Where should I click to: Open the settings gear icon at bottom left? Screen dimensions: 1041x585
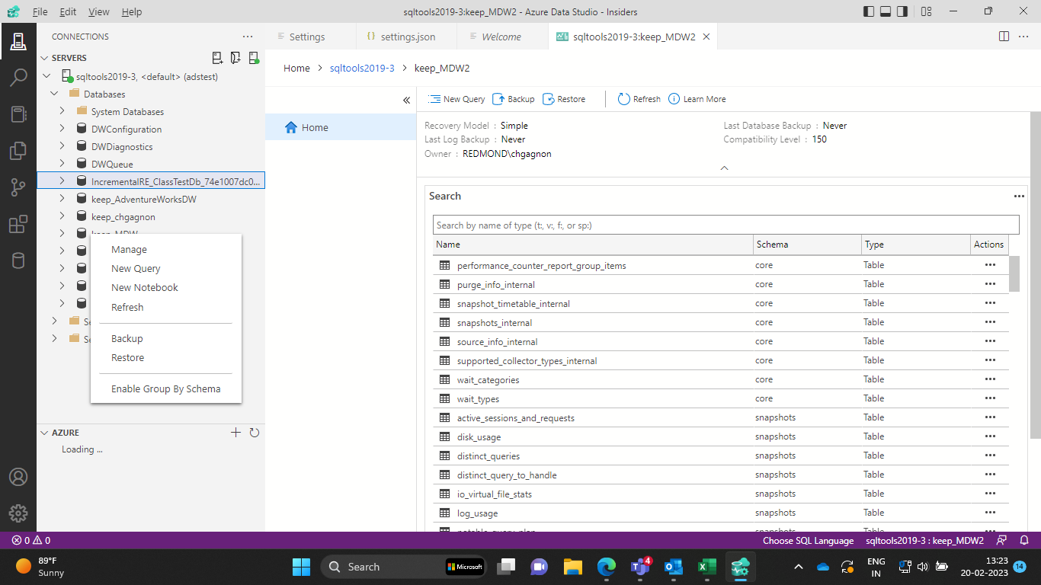click(x=18, y=513)
